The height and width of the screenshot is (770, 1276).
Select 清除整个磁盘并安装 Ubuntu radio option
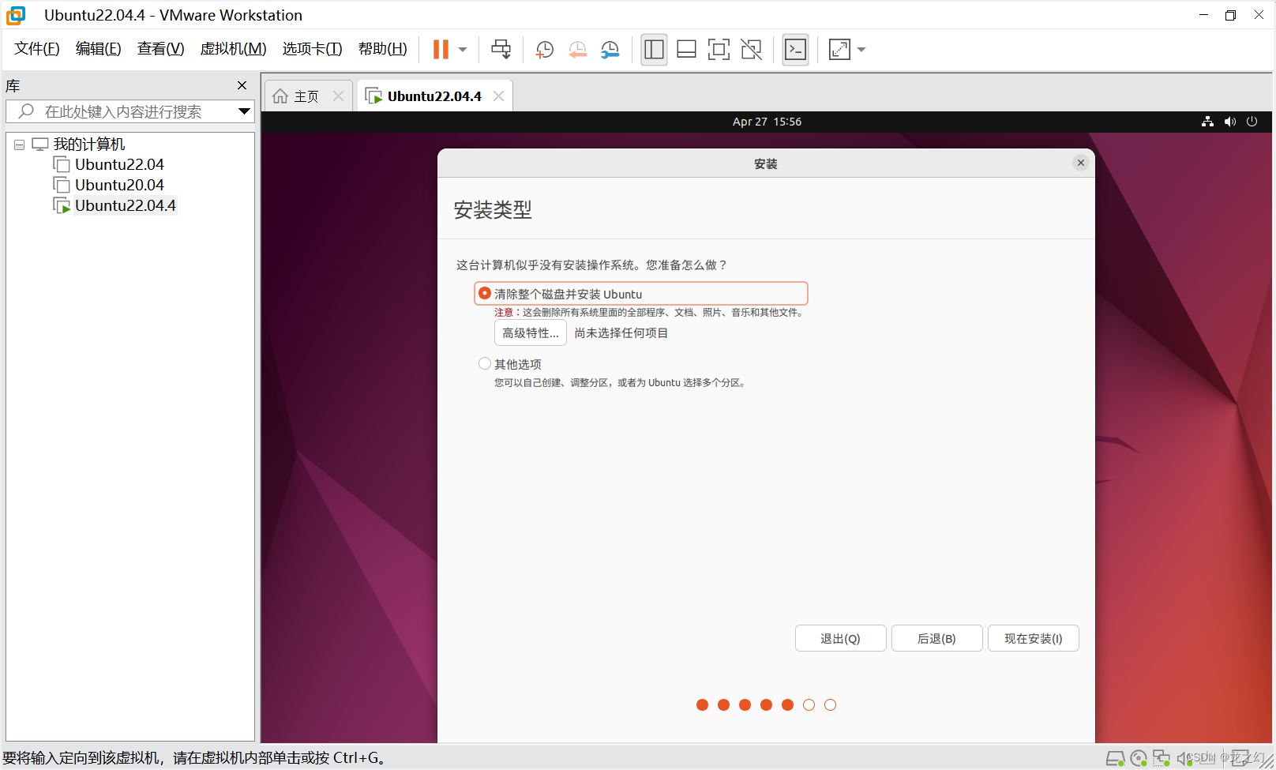[485, 293]
